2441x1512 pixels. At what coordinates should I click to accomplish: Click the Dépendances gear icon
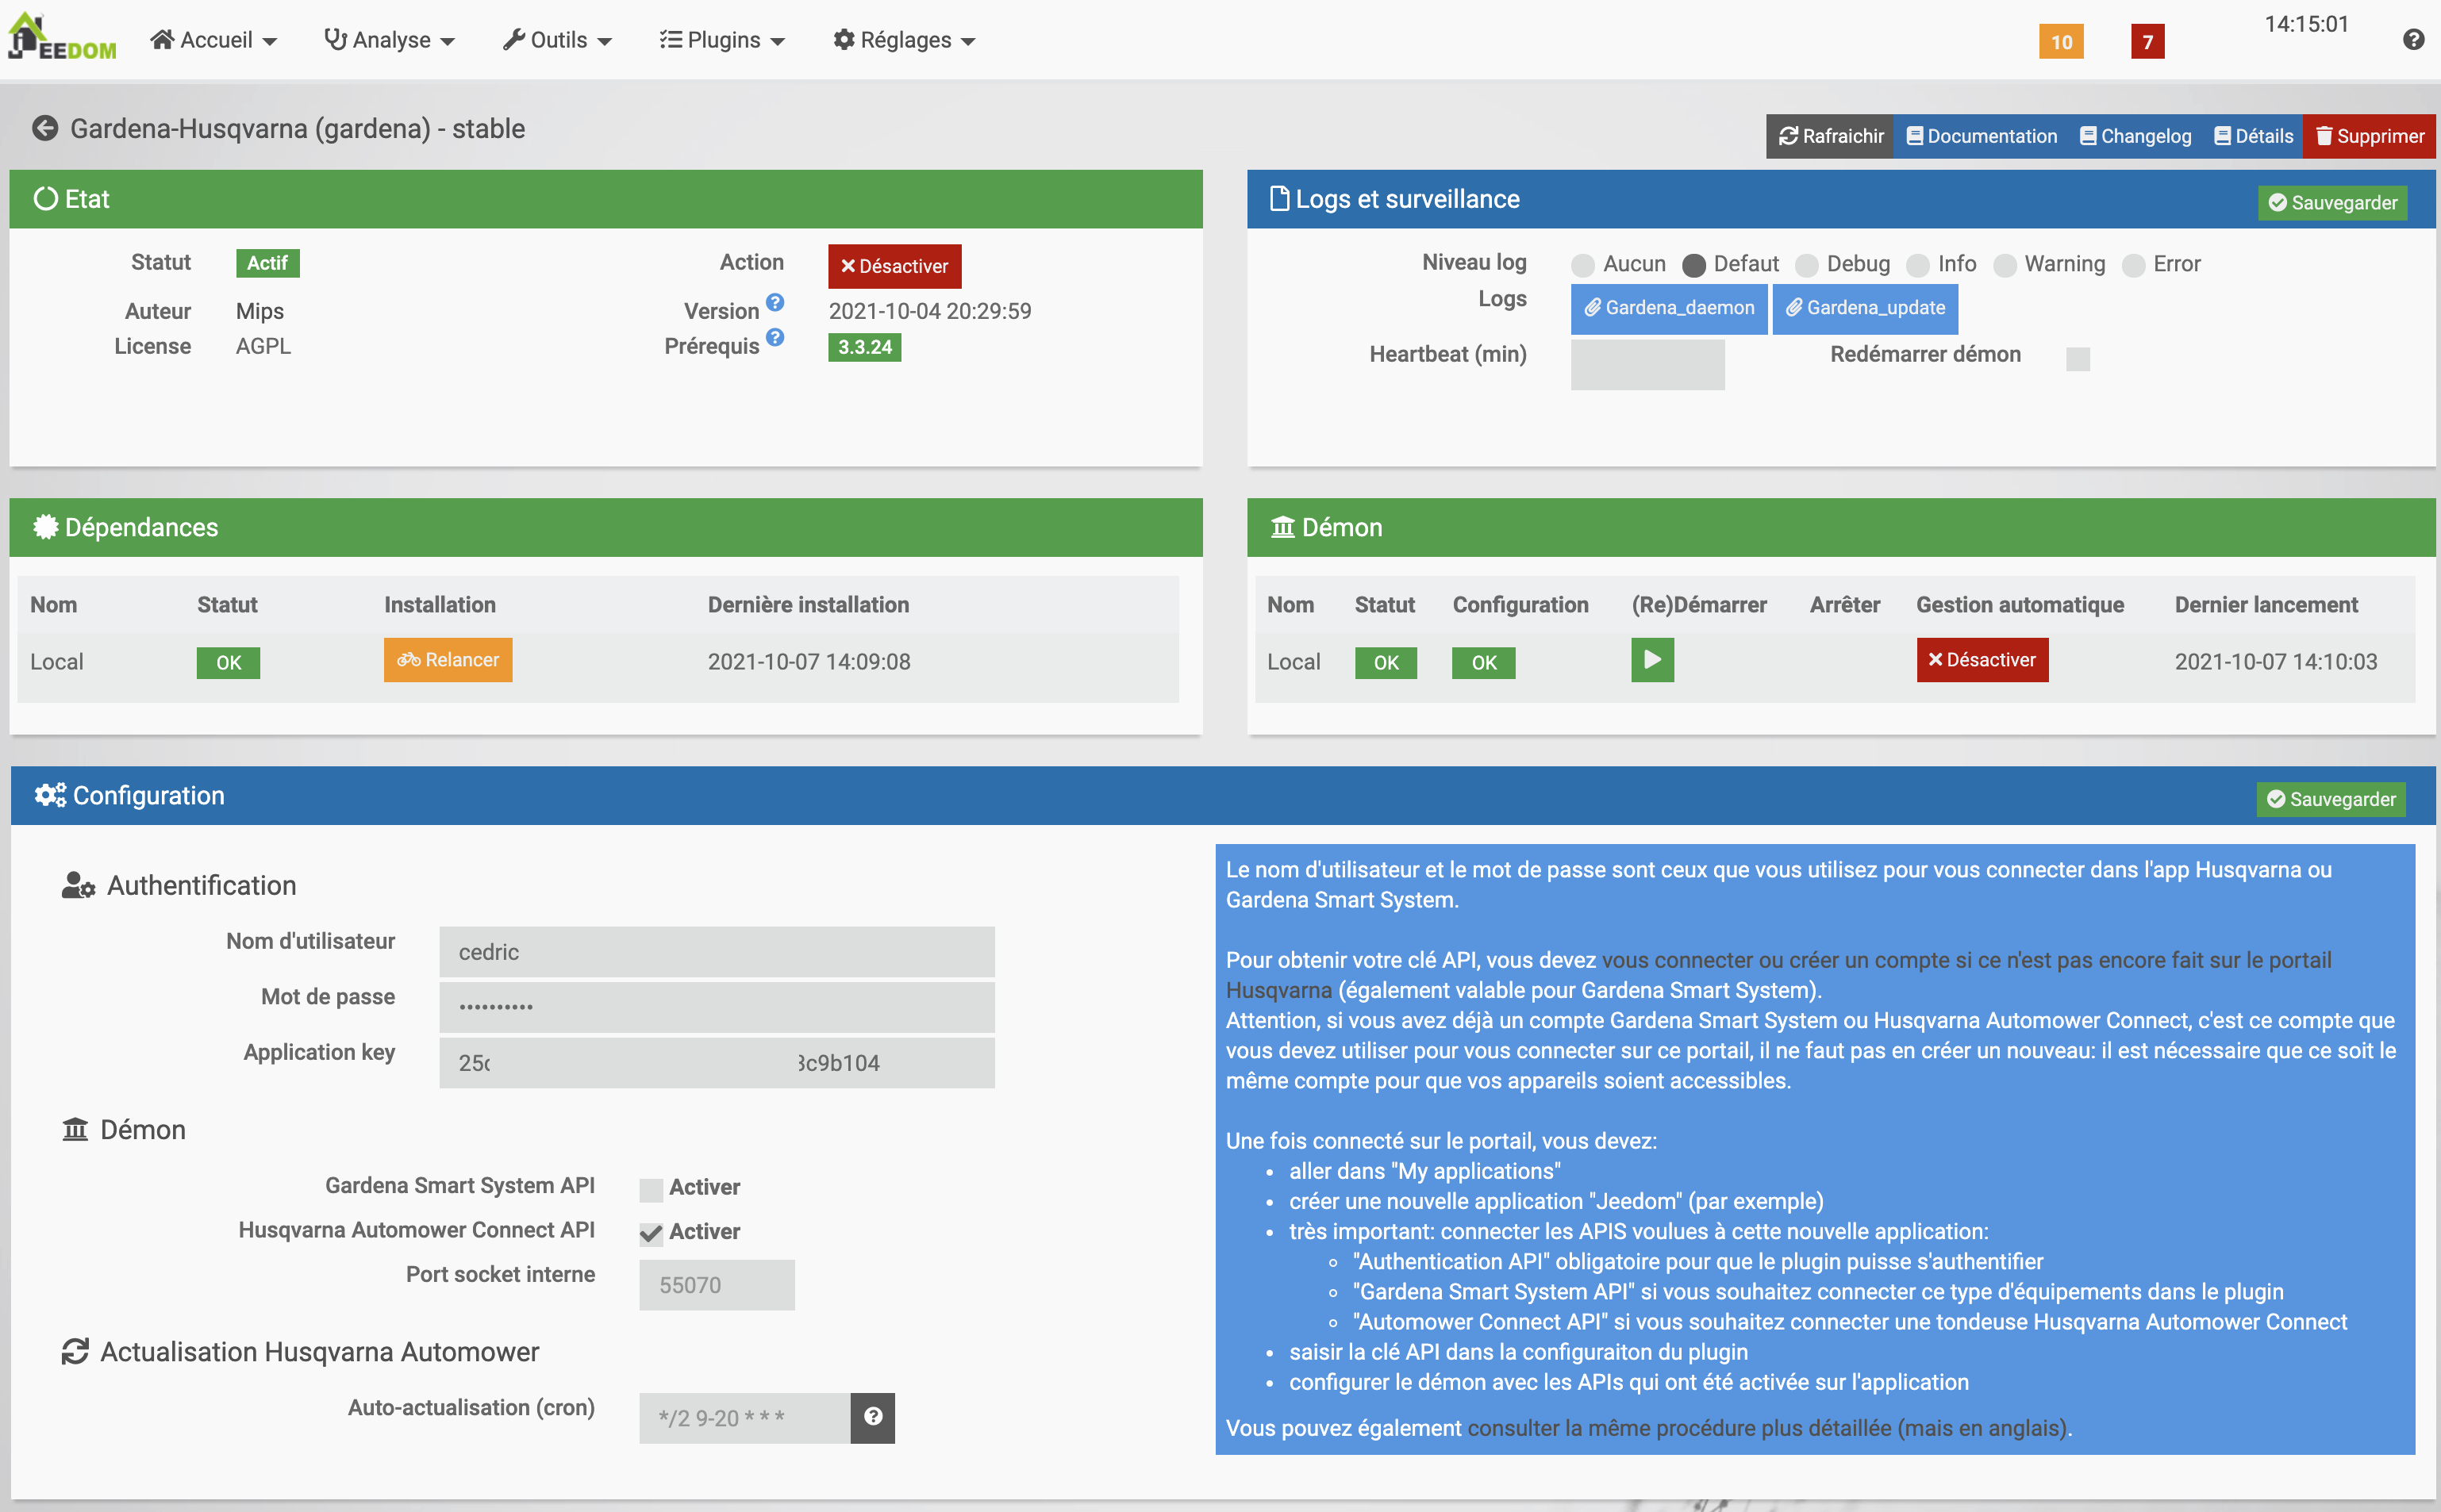click(45, 527)
